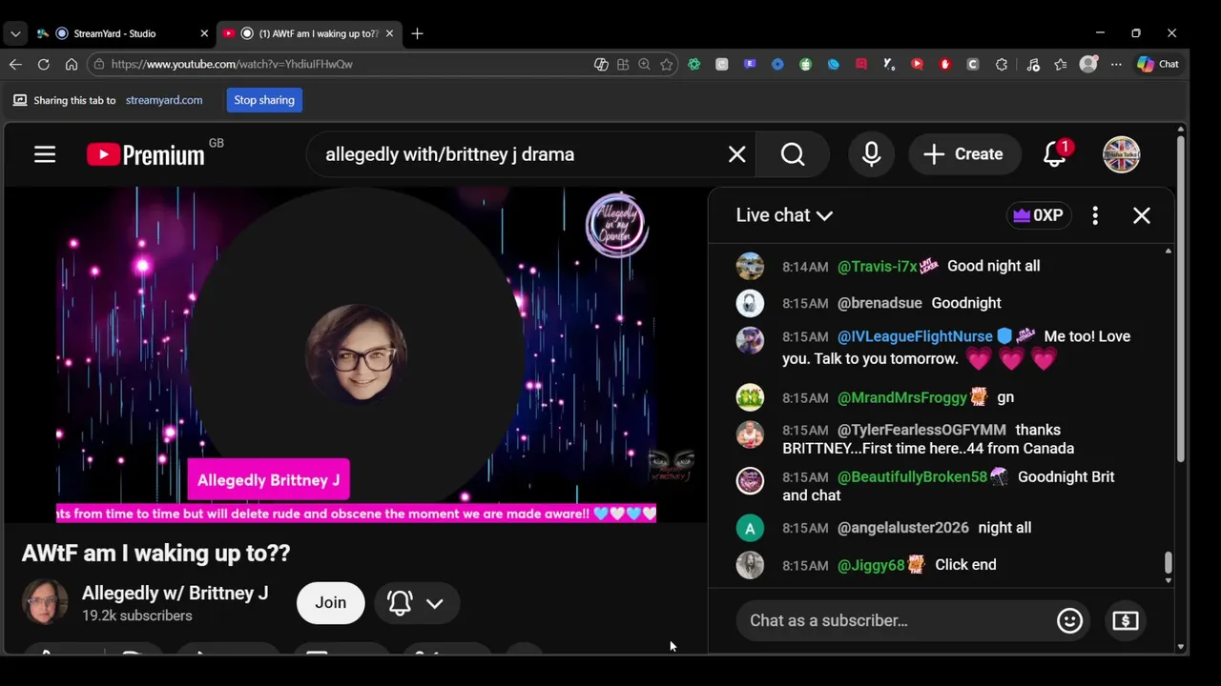Open the favorites list icon

click(1060, 64)
